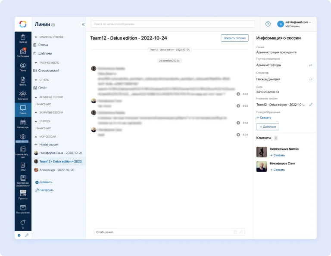Edit session name with pencil icon
This screenshot has height=256, width=331.
tap(311, 105)
